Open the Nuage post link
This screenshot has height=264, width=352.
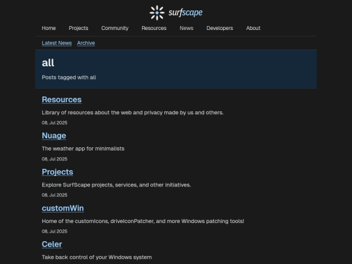pos(54,136)
